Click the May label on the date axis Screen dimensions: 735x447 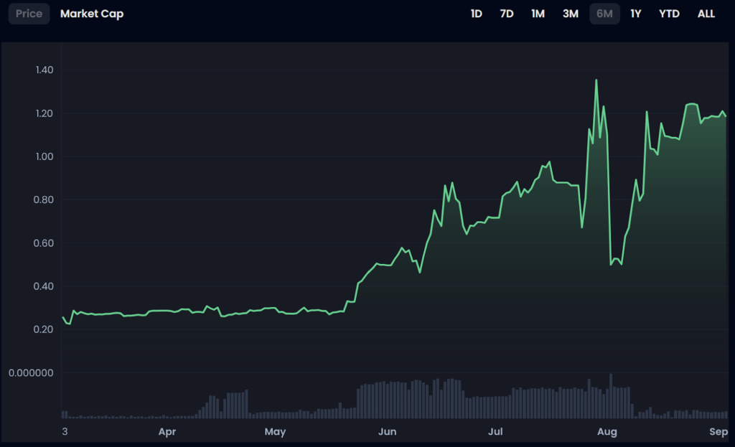pos(275,432)
